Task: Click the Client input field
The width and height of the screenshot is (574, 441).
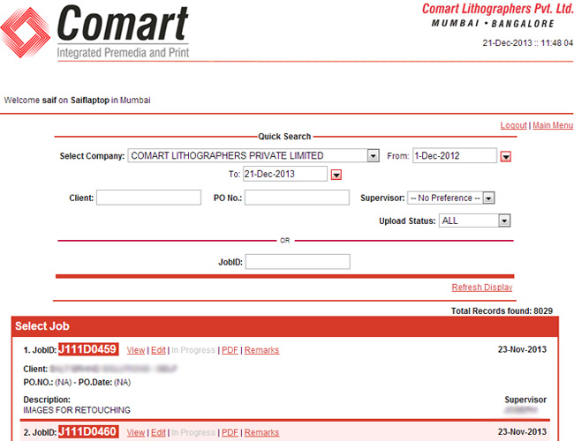Action: click(x=148, y=198)
